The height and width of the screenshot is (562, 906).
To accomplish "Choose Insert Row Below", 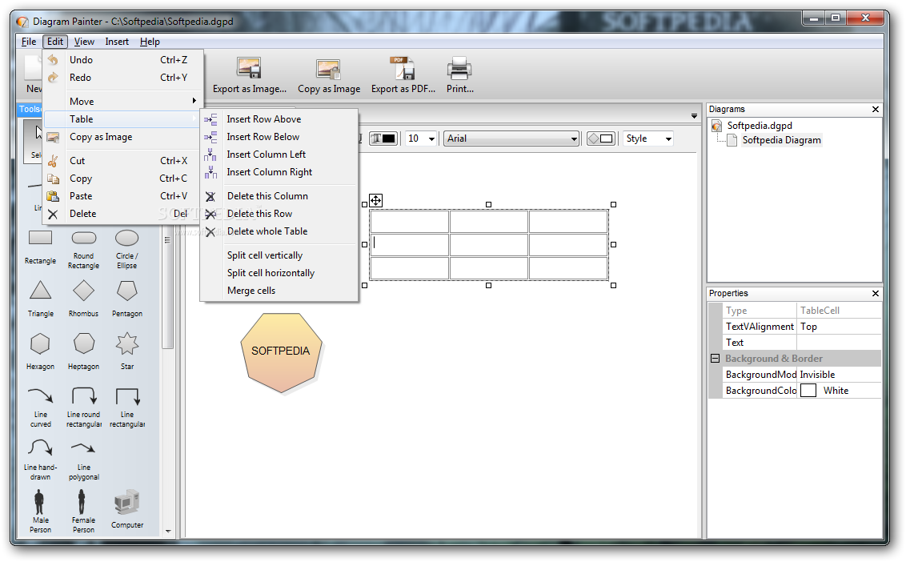I will (x=279, y=137).
